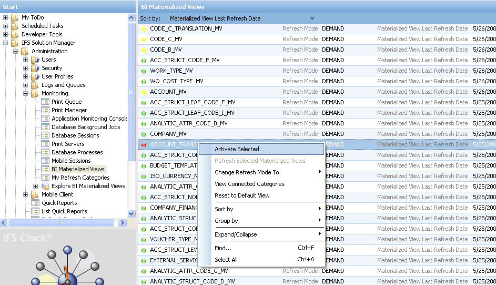Image resolution: width=496 pixels, height=285 pixels.
Task: Open the Change Refresh Mode To submenu
Action: pos(247,172)
